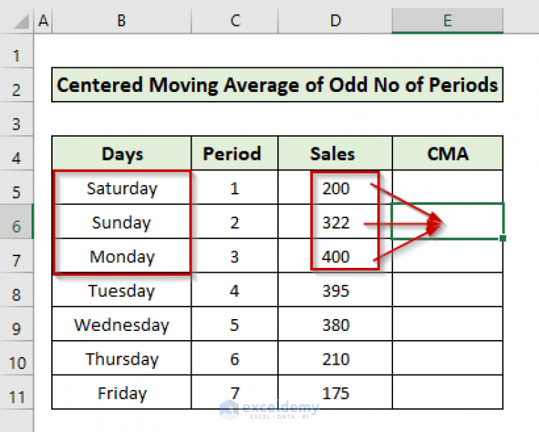Viewport: 539px width, 432px height.
Task: Select column E header
Action: [447, 21]
